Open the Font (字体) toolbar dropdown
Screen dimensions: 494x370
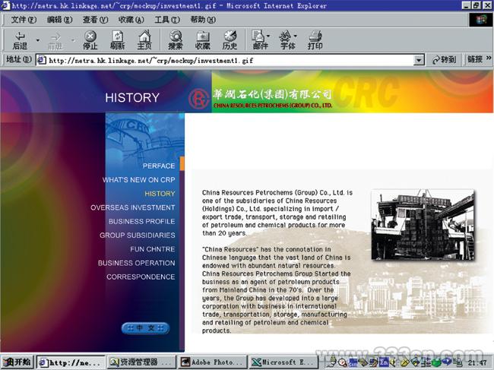[x=288, y=40]
